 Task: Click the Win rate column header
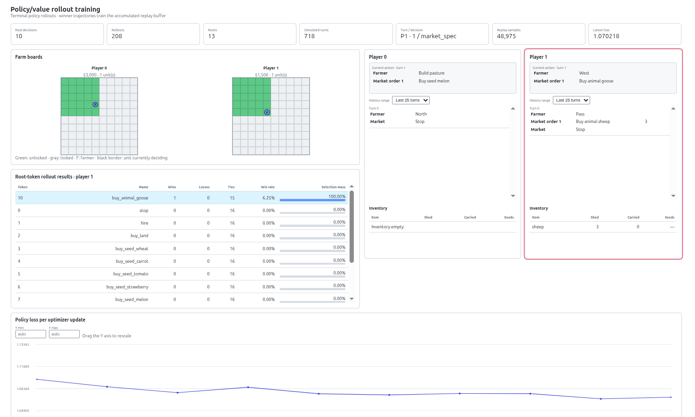[268, 187]
